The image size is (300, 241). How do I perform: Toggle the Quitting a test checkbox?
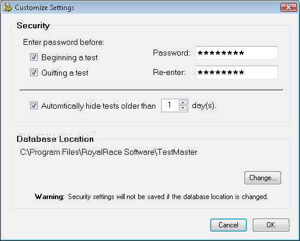34,73
